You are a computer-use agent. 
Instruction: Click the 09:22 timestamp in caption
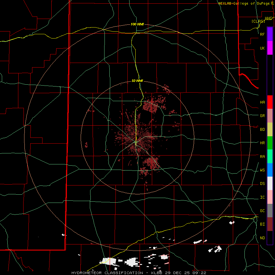click(x=200, y=273)
